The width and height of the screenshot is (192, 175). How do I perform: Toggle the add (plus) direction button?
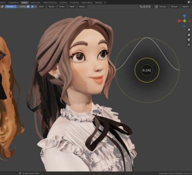(32, 7)
